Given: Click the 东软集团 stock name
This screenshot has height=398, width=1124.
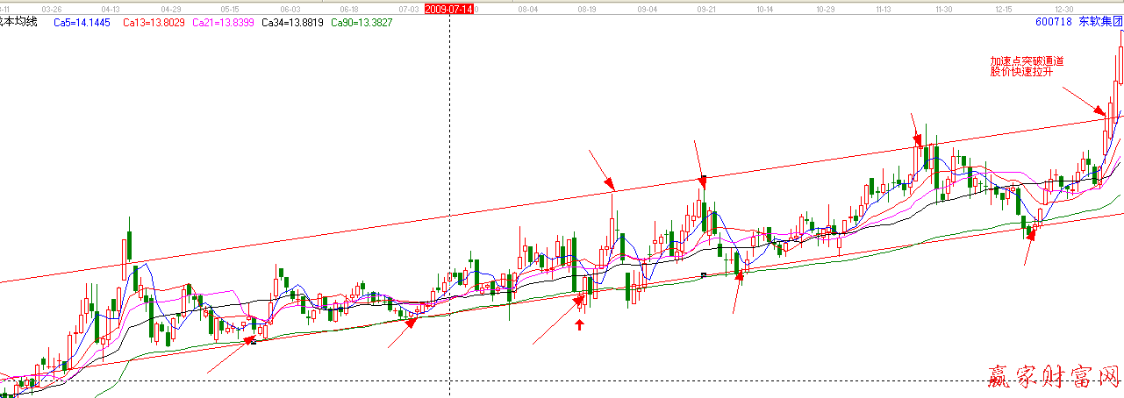Looking at the screenshot, I should pyautogui.click(x=1100, y=21).
